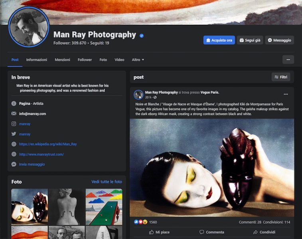Expand the Altro dropdown tab
The height and width of the screenshot is (239, 302).
click(138, 60)
